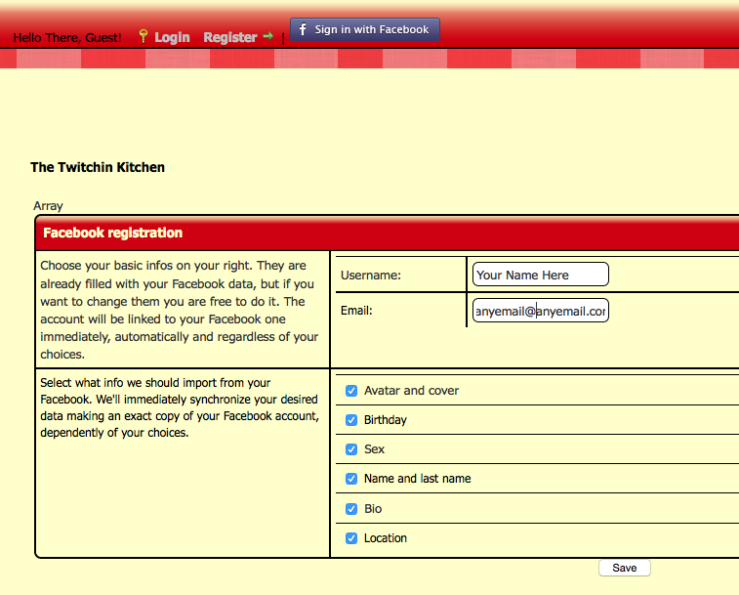Disable the Sex checkbox
Viewport: 739px width, 595px height.
point(351,449)
